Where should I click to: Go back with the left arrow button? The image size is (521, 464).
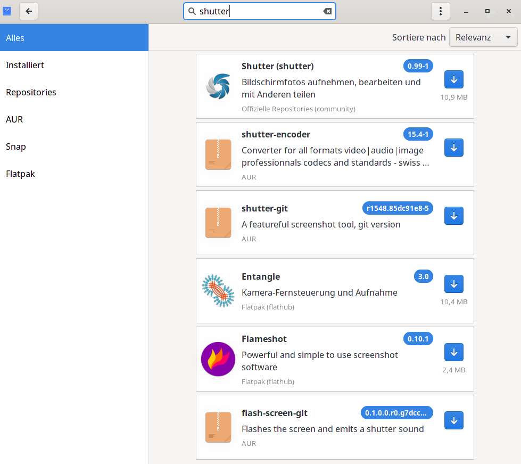pyautogui.click(x=29, y=11)
